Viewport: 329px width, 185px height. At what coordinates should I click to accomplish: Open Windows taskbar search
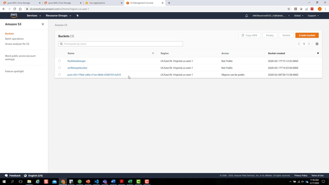(x=12, y=182)
